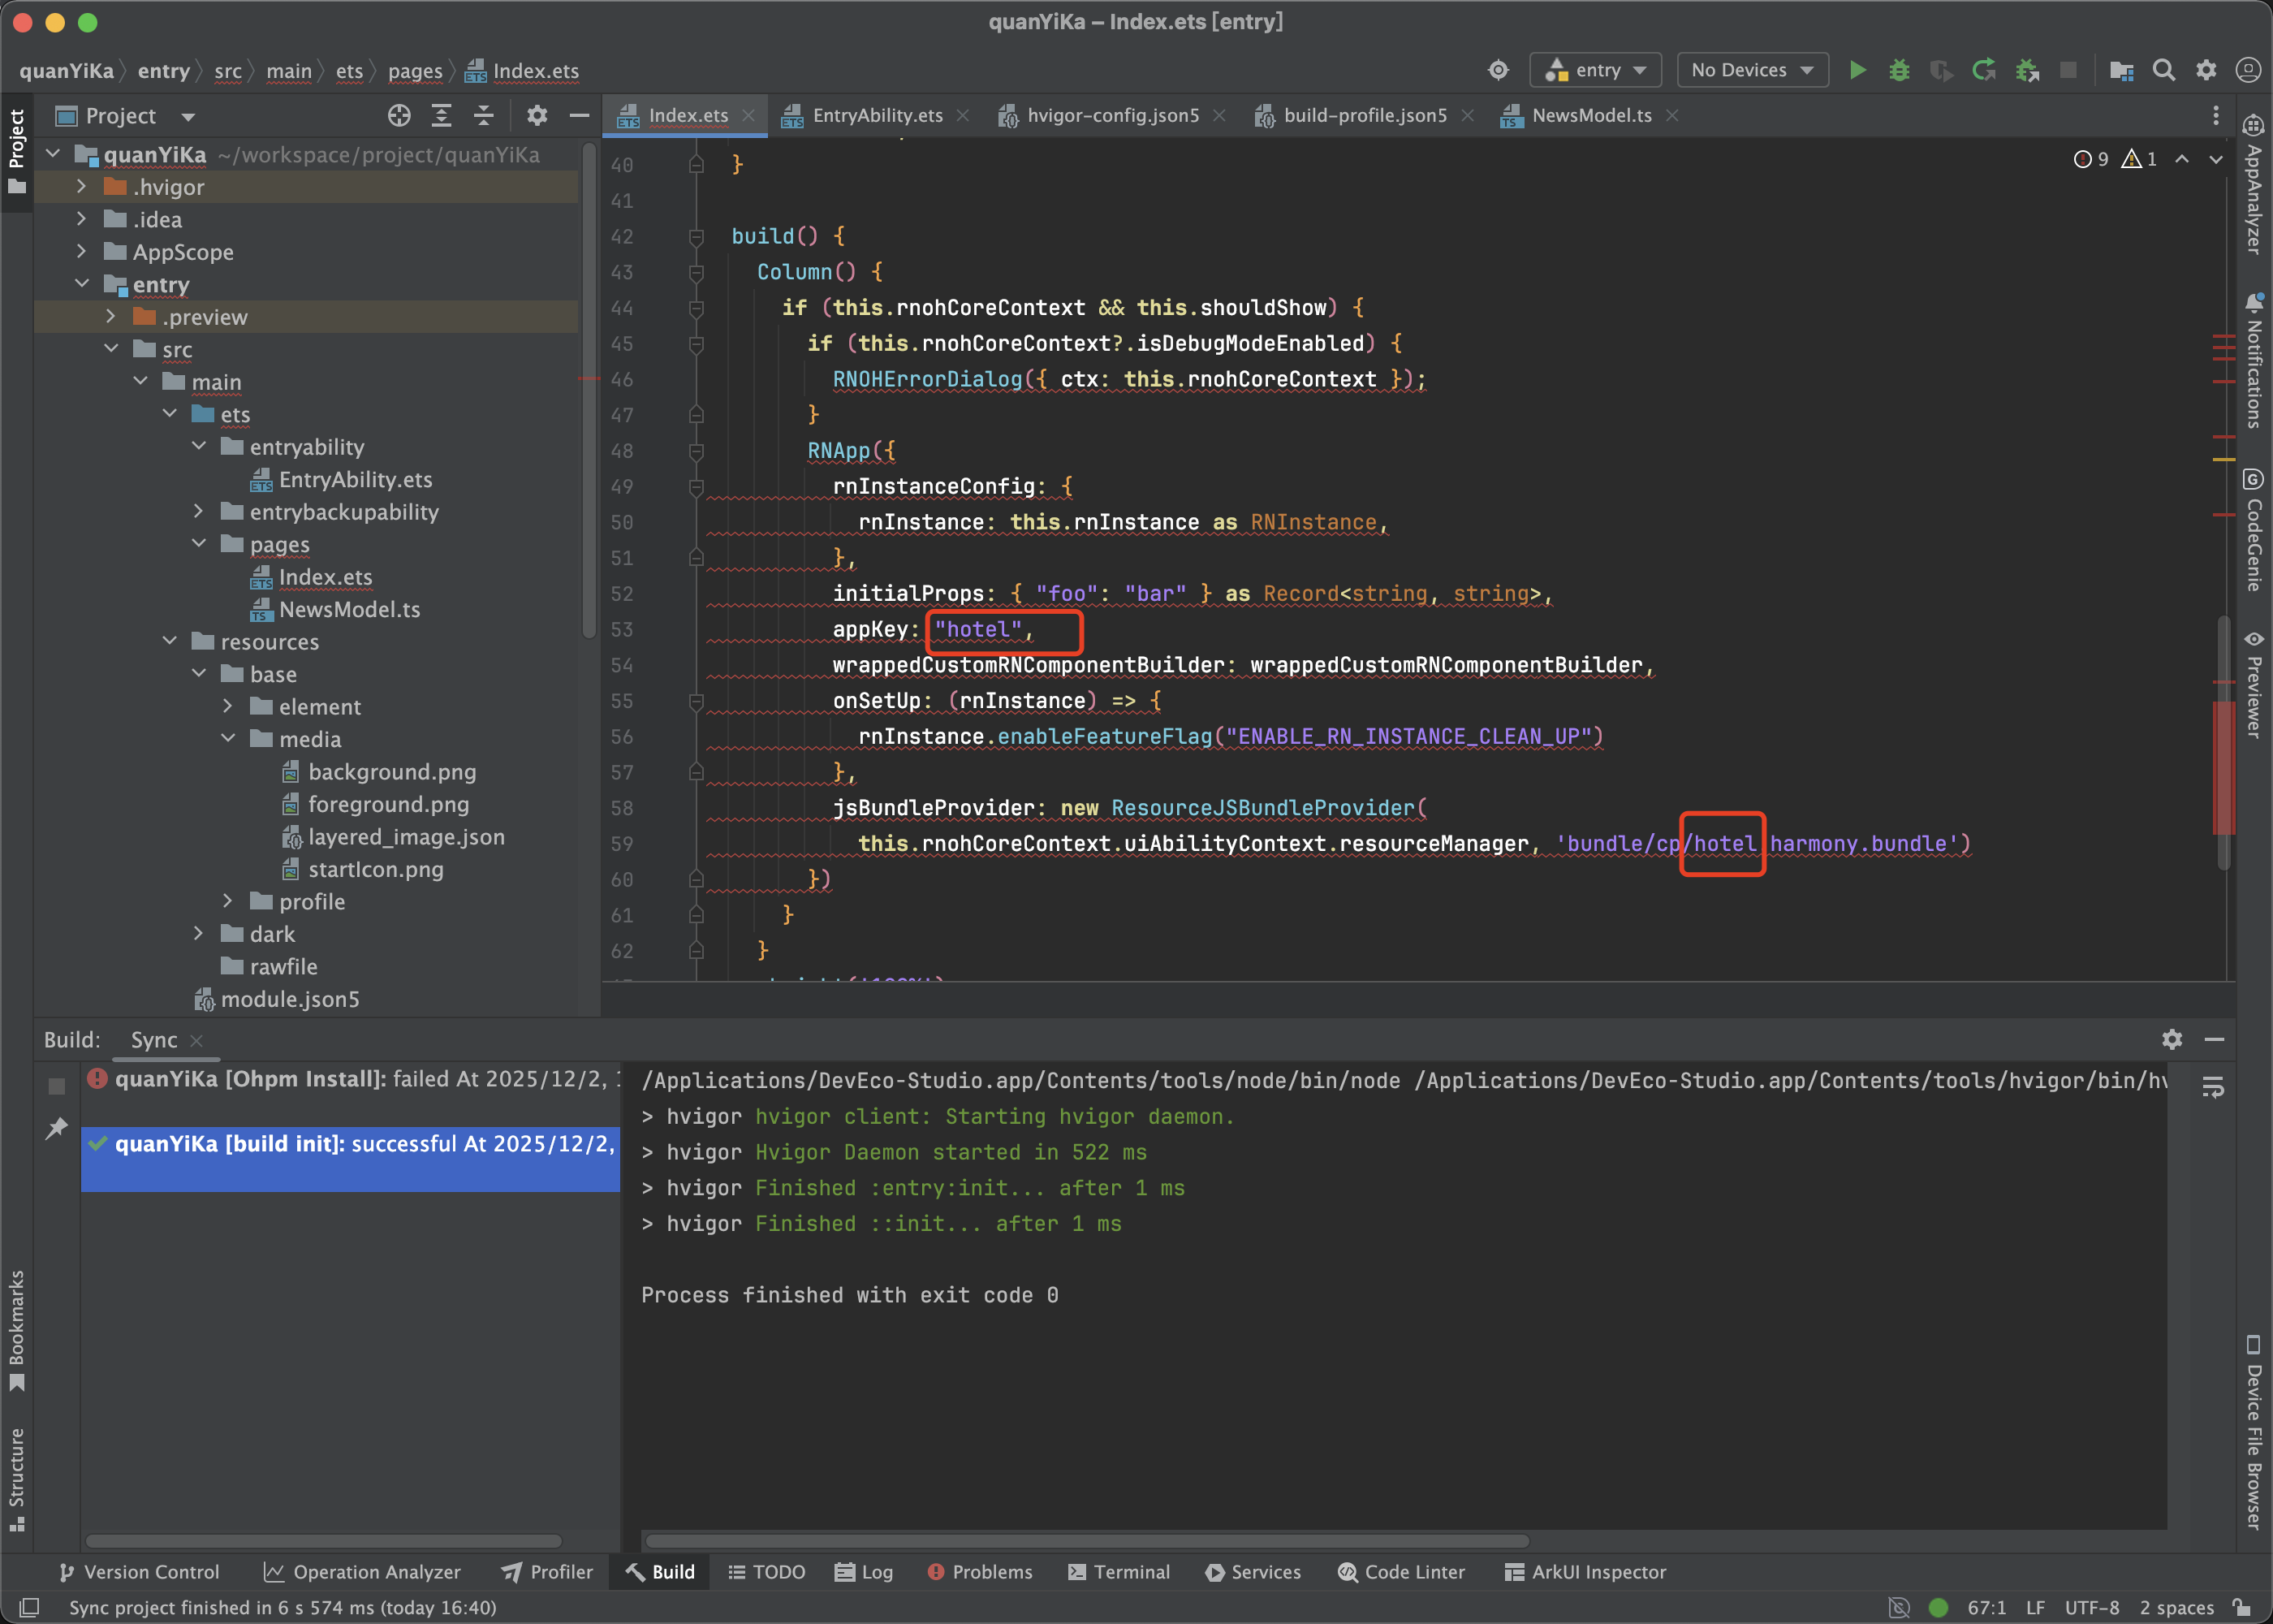Expand the AppScope folder
2273x1624 pixels.
point(82,252)
